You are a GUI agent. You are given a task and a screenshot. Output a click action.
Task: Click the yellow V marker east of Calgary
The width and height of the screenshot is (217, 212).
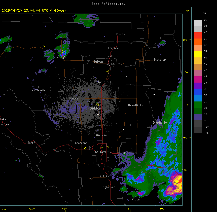pyautogui.click(x=108, y=147)
